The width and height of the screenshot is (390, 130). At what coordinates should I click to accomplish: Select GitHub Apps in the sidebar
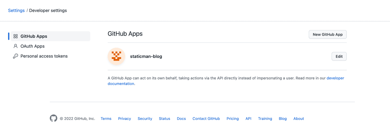pyautogui.click(x=34, y=36)
